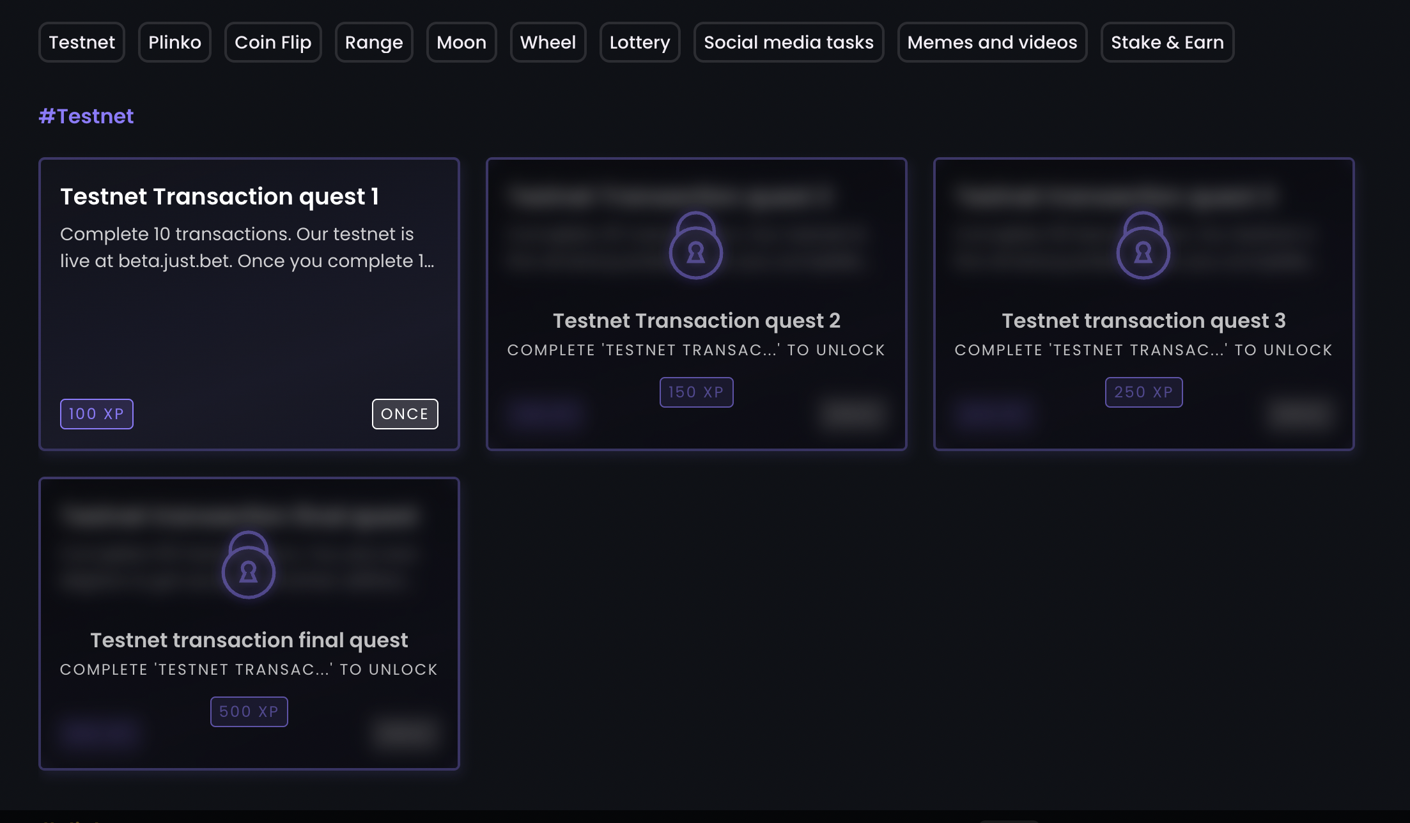Image resolution: width=1410 pixels, height=823 pixels.
Task: Show Wheel quests
Action: tap(548, 42)
